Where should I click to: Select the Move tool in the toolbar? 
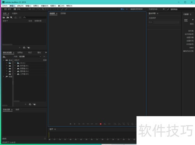coord(39,9)
